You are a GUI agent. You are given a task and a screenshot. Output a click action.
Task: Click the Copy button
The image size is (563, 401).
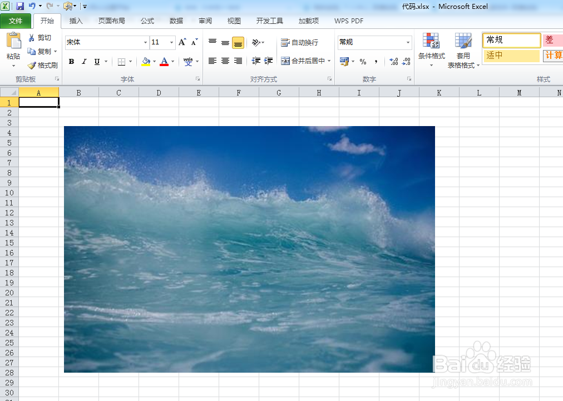click(39, 52)
